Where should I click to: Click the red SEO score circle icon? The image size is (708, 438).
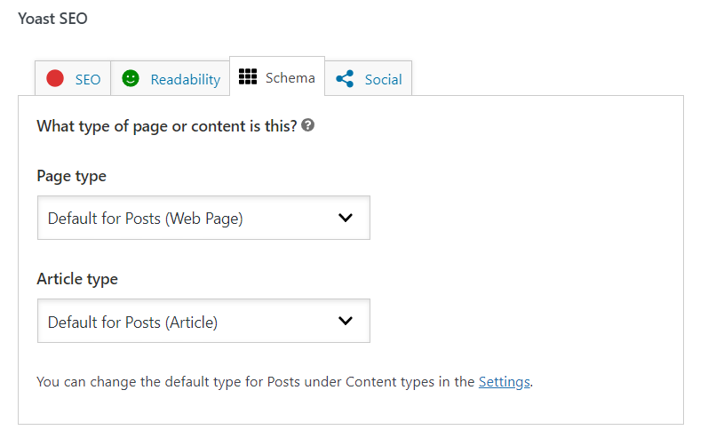(55, 78)
